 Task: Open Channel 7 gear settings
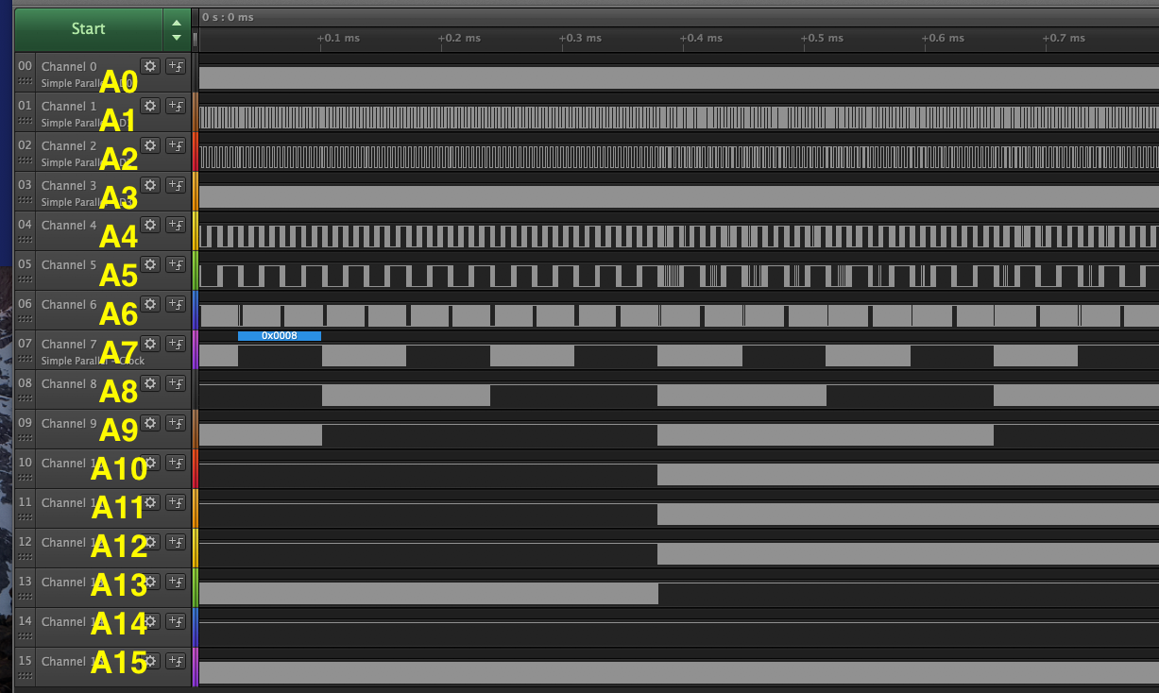(149, 344)
